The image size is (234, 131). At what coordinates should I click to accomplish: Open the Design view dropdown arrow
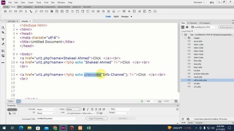131,17
